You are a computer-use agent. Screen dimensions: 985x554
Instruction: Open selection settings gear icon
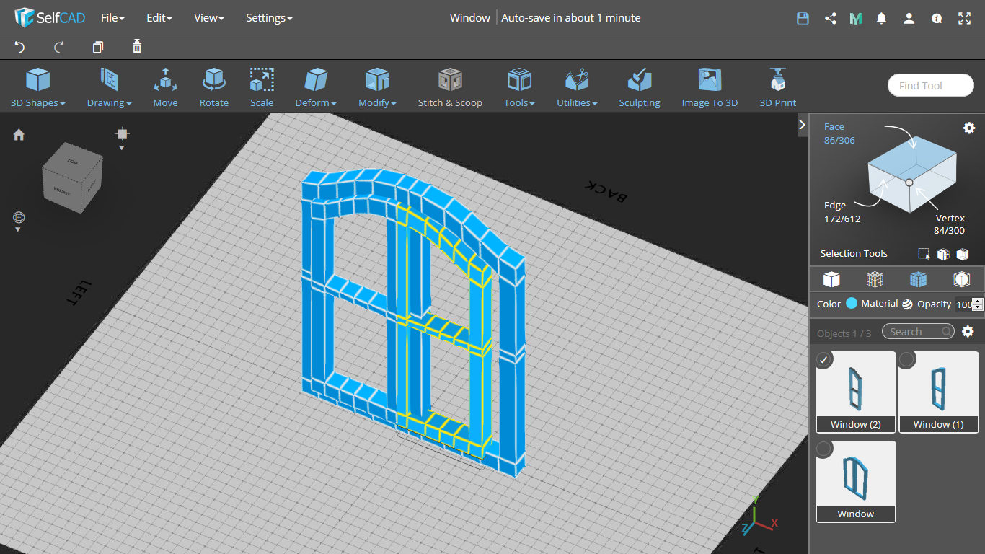(x=969, y=128)
